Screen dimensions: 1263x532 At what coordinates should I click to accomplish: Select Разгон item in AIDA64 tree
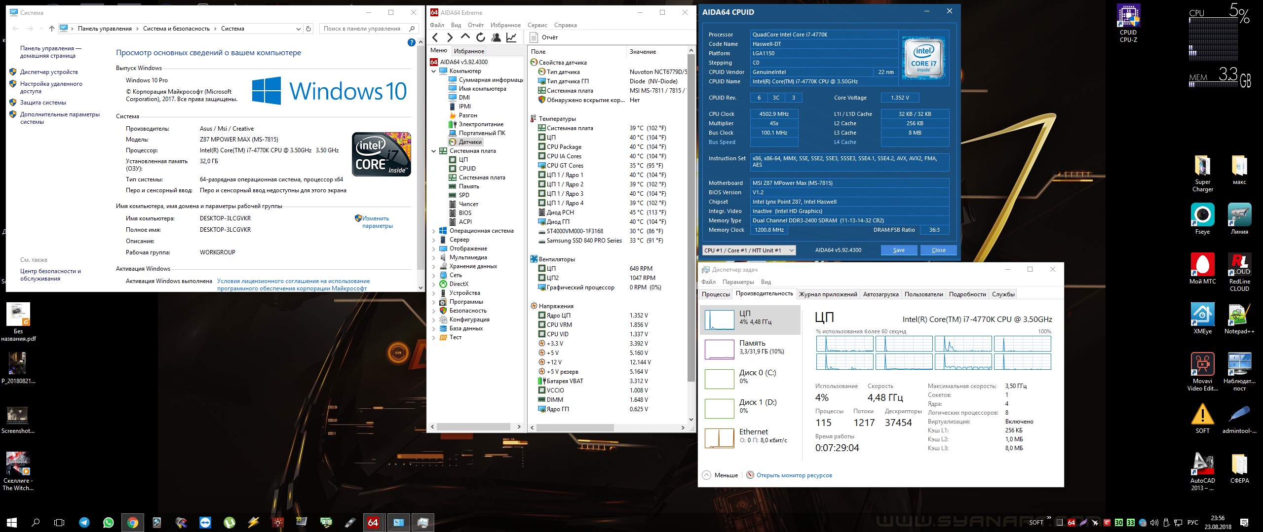tap(467, 115)
